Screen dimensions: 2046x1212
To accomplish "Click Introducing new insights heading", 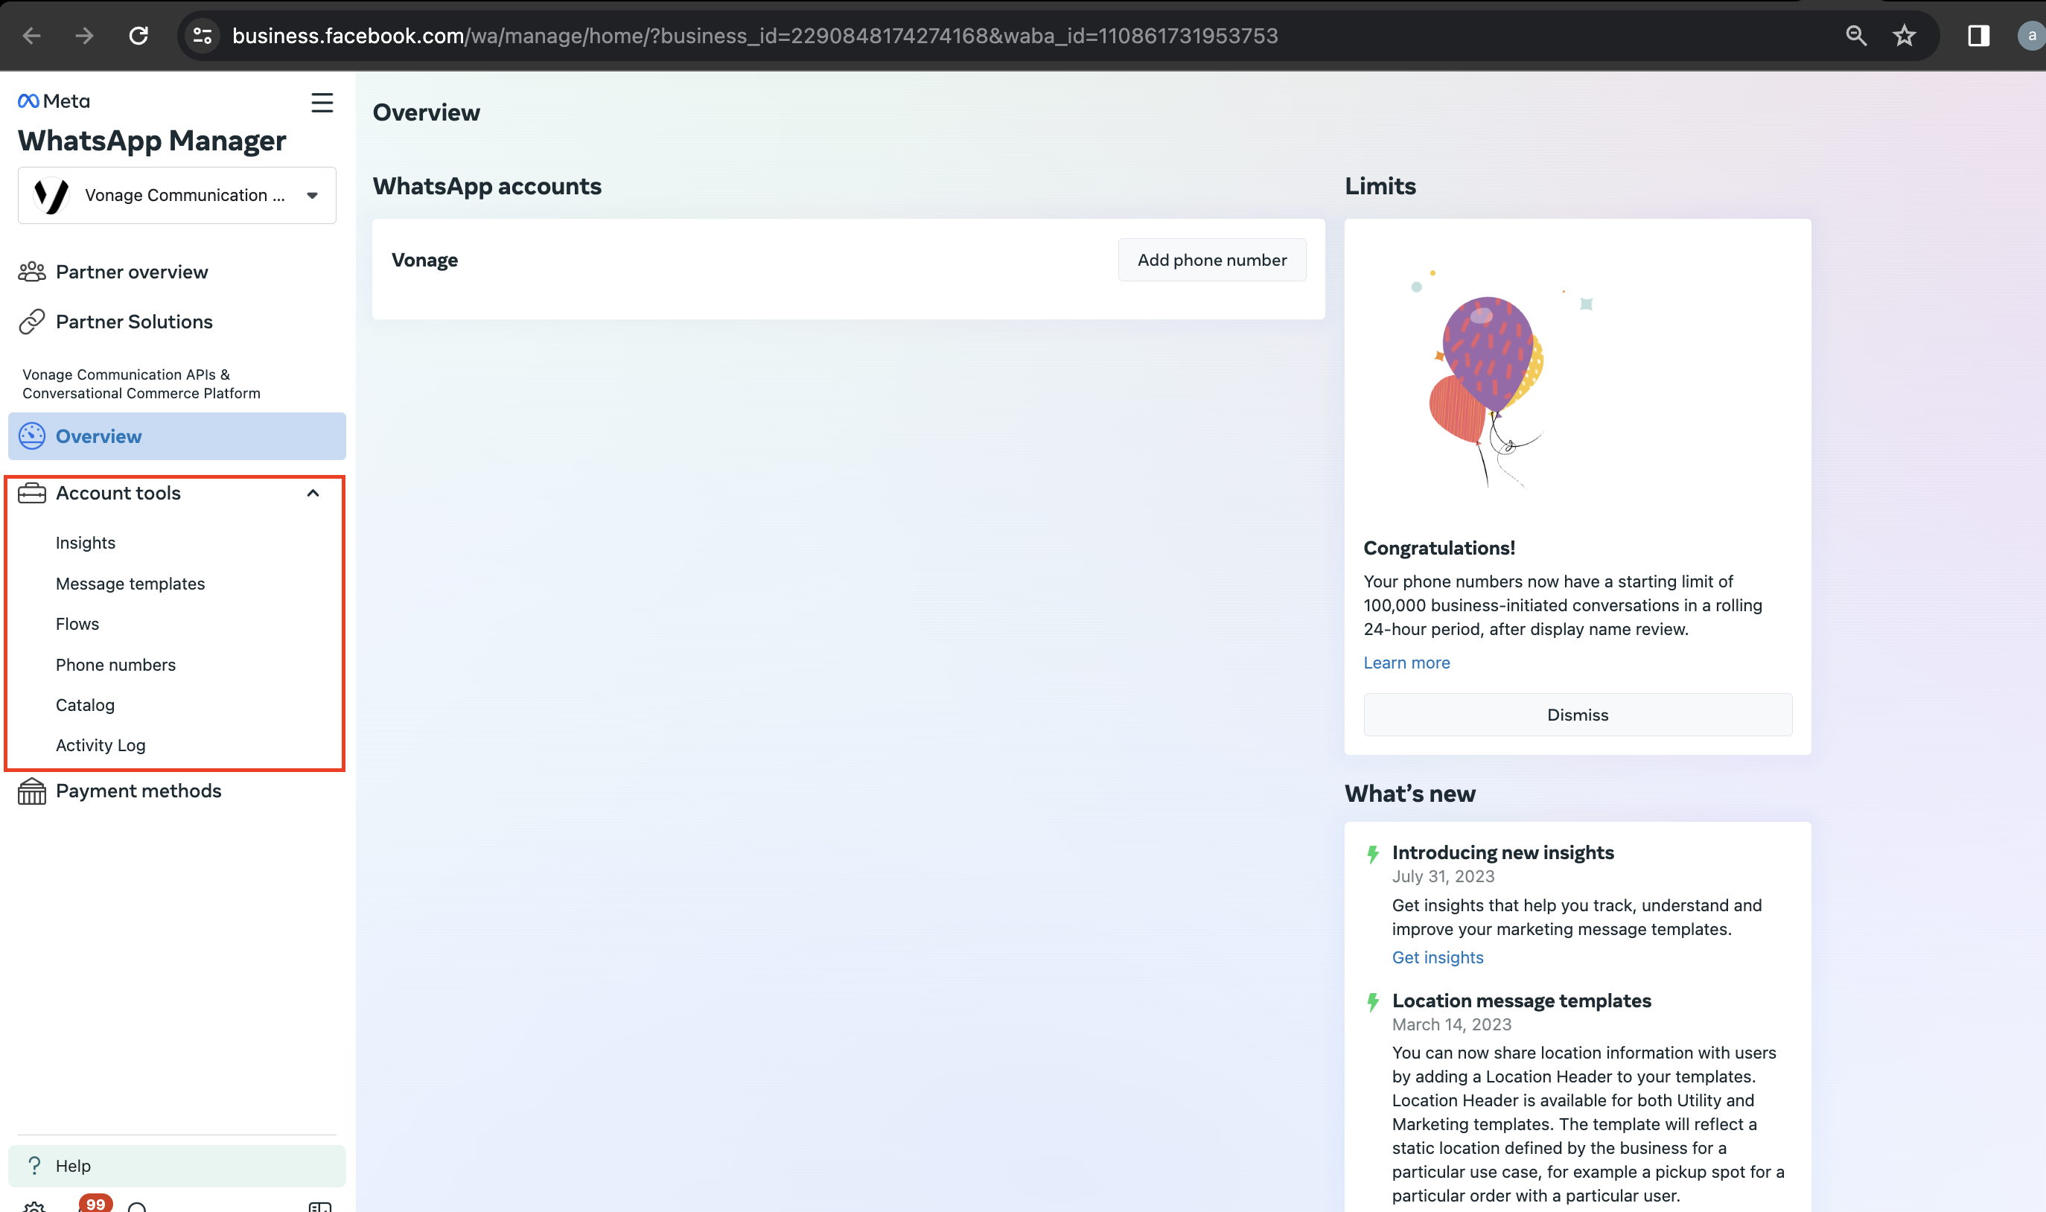I will tap(1502, 852).
